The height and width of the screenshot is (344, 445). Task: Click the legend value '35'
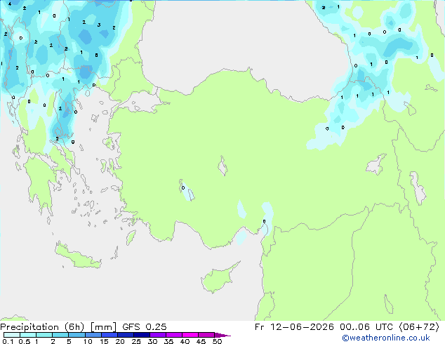[168, 341]
